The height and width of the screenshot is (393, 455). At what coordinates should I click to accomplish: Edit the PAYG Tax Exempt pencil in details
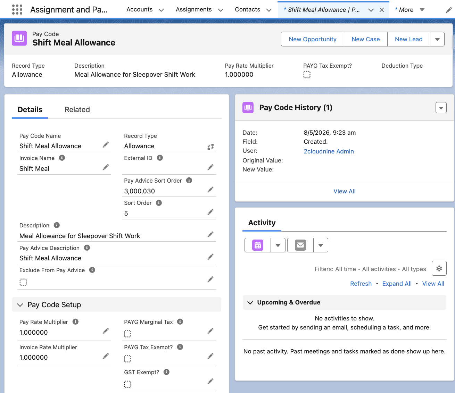tap(210, 356)
